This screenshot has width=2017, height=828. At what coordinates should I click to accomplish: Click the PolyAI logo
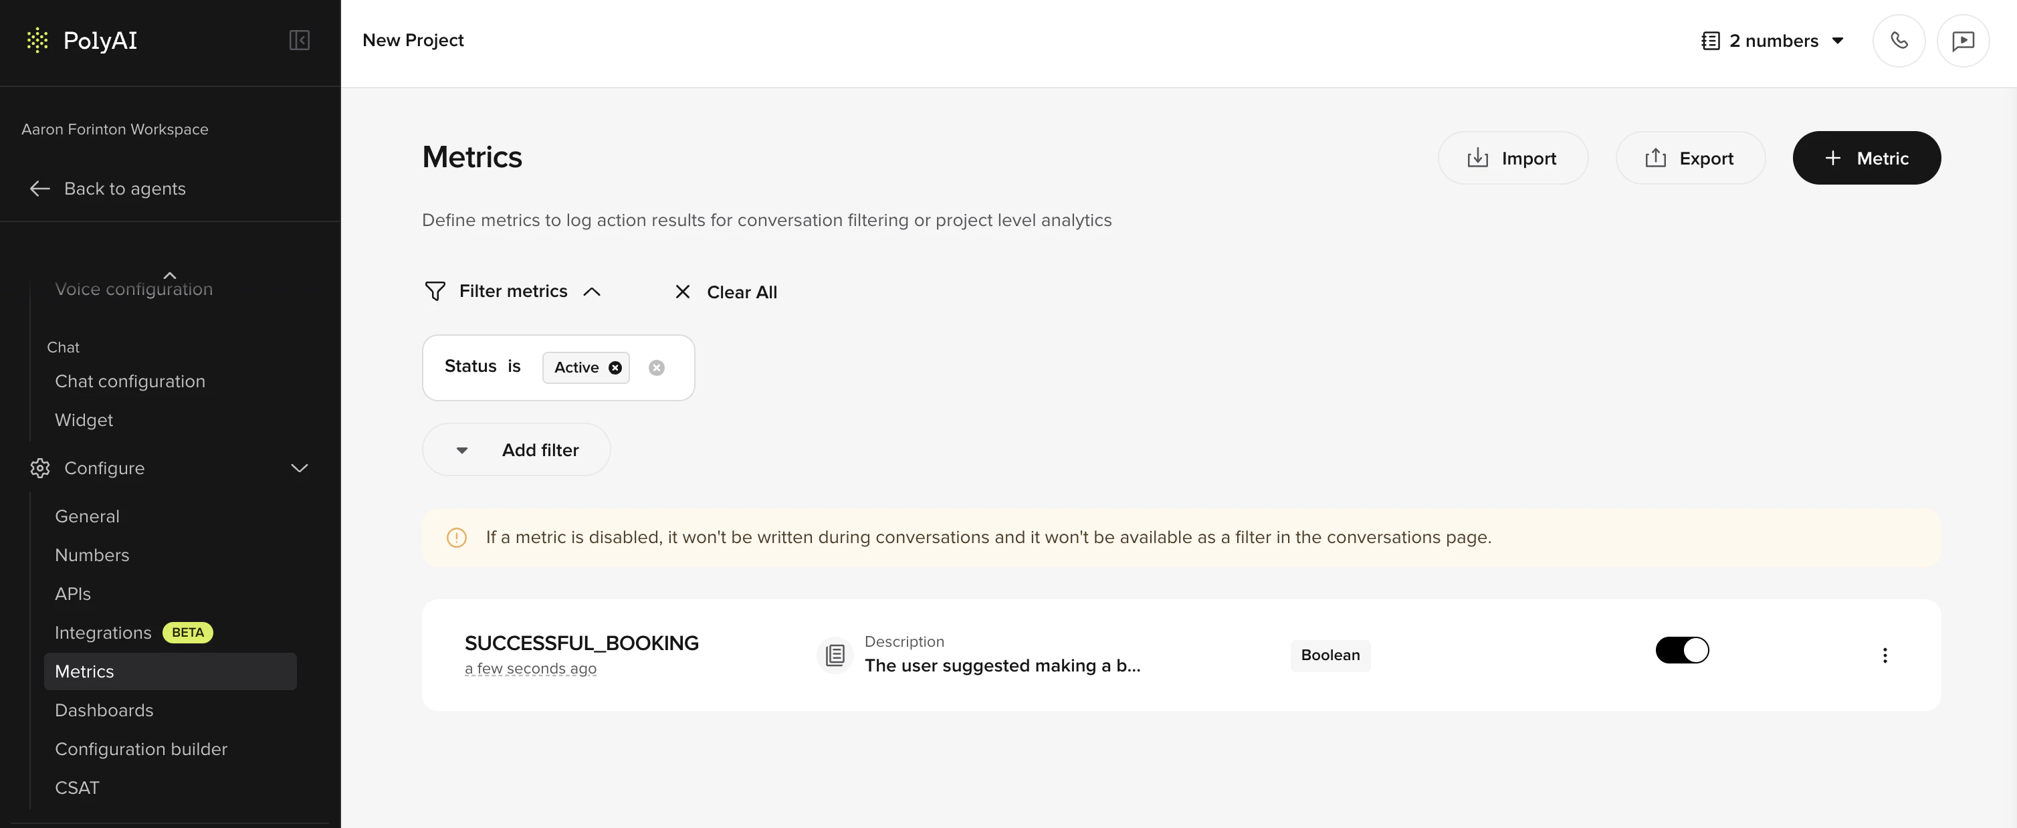pos(82,40)
